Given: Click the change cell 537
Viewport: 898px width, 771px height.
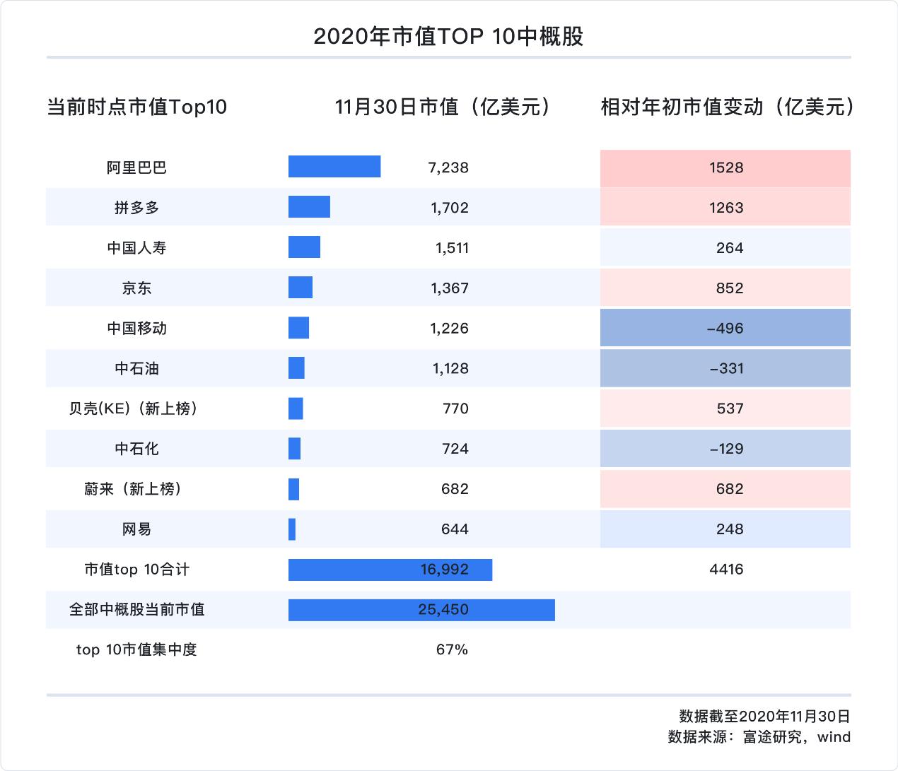Looking at the screenshot, I should [x=725, y=408].
